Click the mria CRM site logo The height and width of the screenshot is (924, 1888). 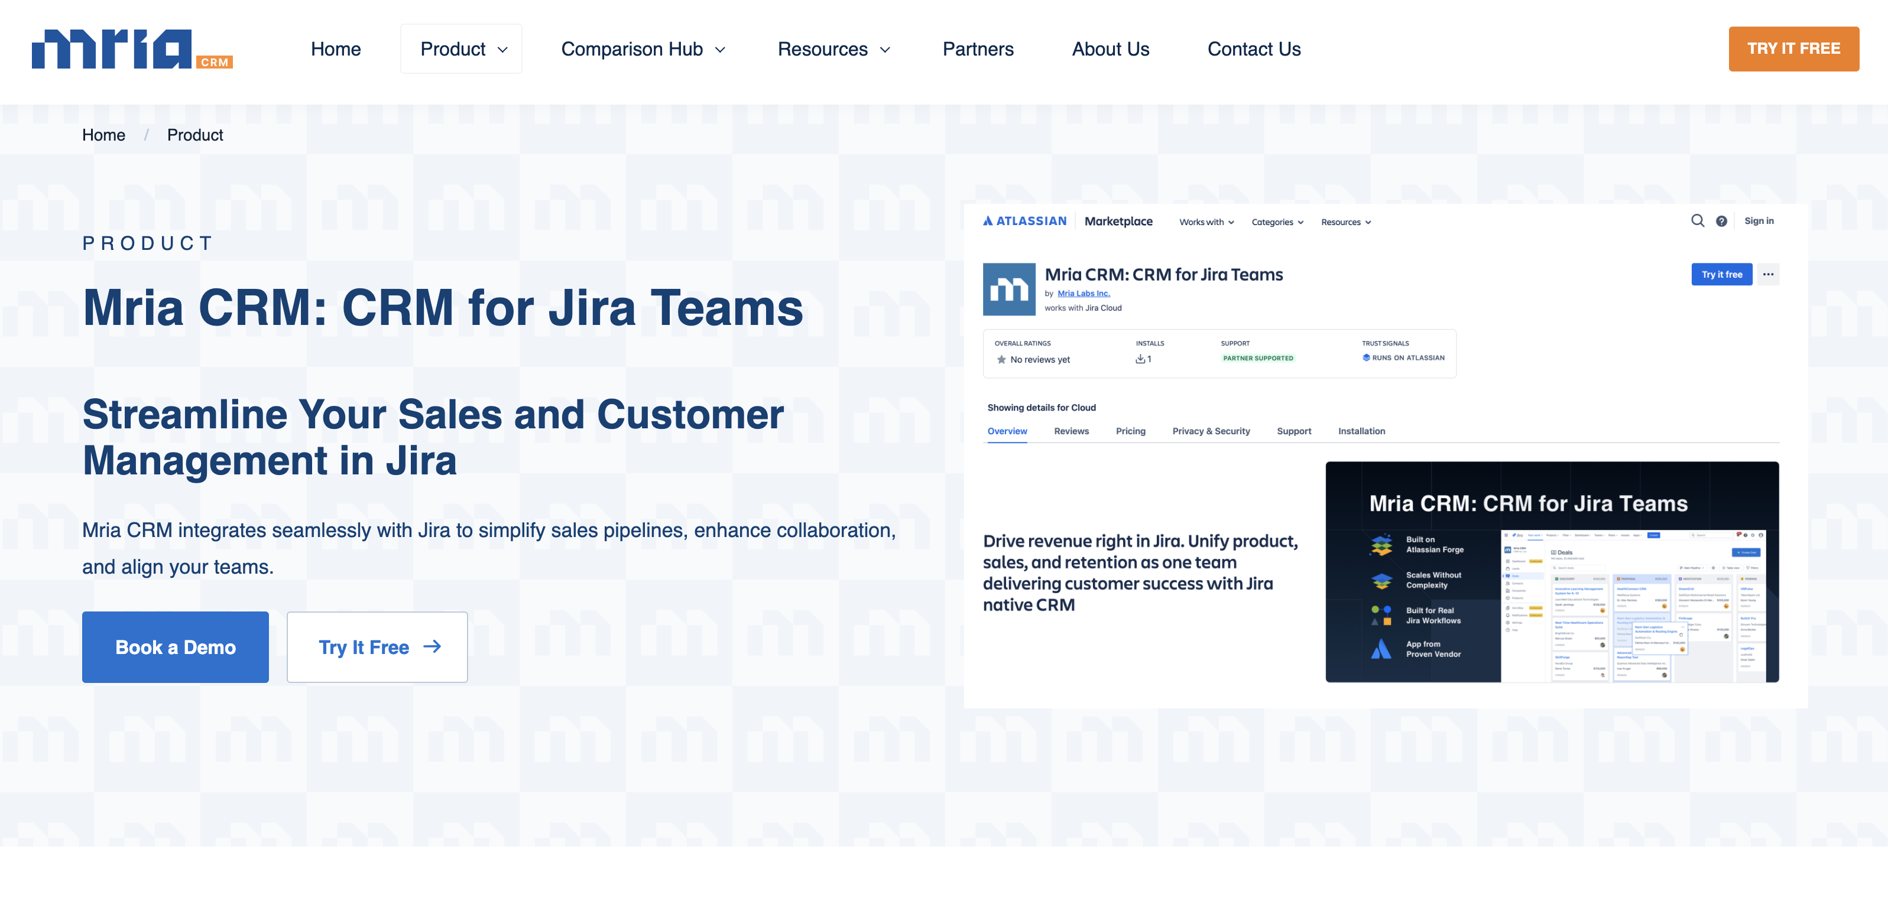(132, 50)
